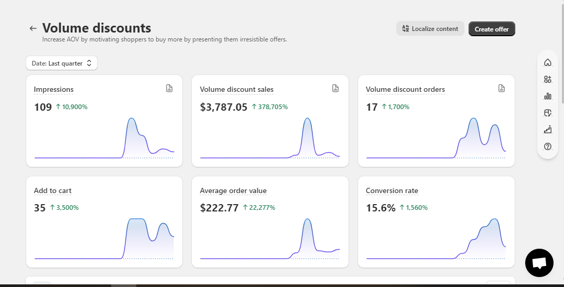Image resolution: width=564 pixels, height=287 pixels.
Task: Expand the Date: Last quarter dropdown
Action: (x=61, y=63)
